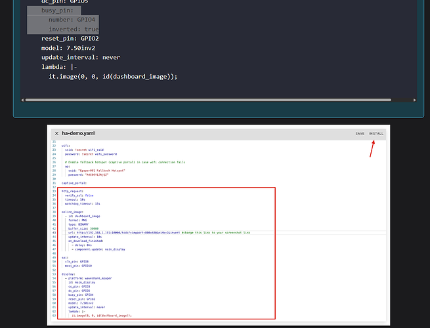Click the it.image dashboard_image lambda line
The image size is (430, 328).
click(113, 76)
